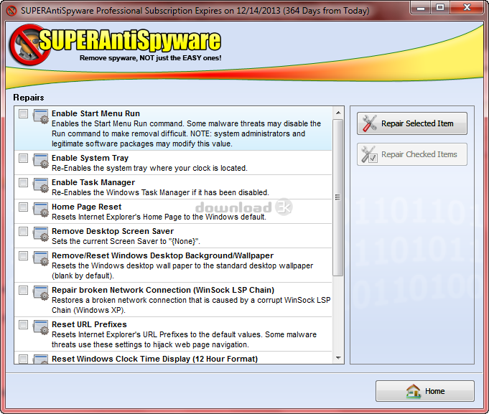Screen dimensions: 489x414
Task: Click the gear monitor icon beside Enable Start Menu Run
Action: click(41, 117)
